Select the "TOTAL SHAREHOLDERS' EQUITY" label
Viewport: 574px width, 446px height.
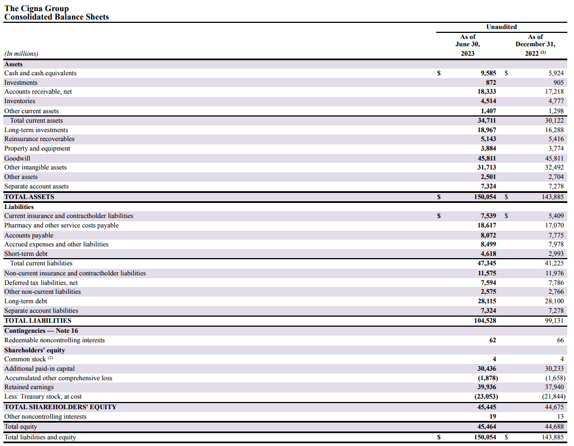coord(60,407)
